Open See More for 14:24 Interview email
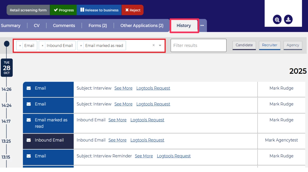308x172 pixels. pyautogui.click(x=123, y=104)
